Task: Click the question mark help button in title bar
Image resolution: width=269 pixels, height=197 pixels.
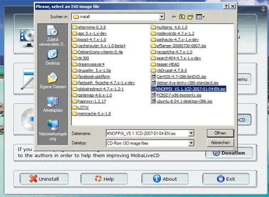Action: point(226,6)
